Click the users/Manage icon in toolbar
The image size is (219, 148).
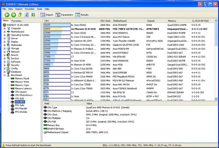click(33, 15)
